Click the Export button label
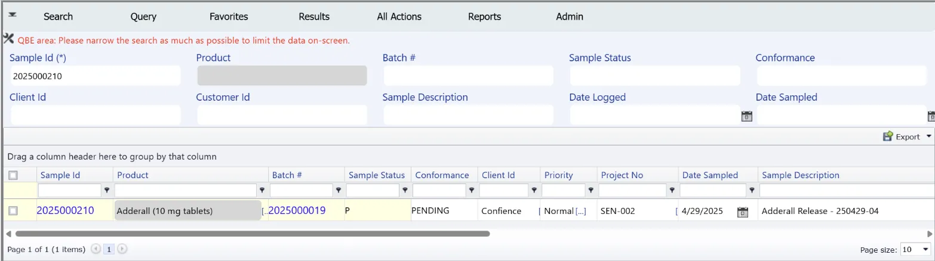The width and height of the screenshot is (935, 261). [908, 137]
